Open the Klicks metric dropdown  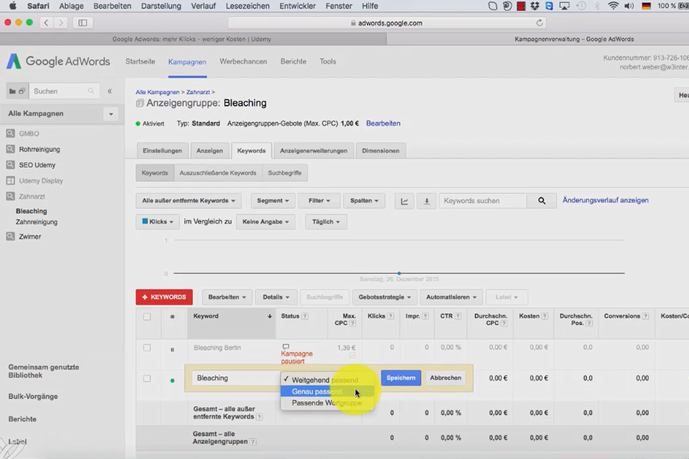(158, 222)
